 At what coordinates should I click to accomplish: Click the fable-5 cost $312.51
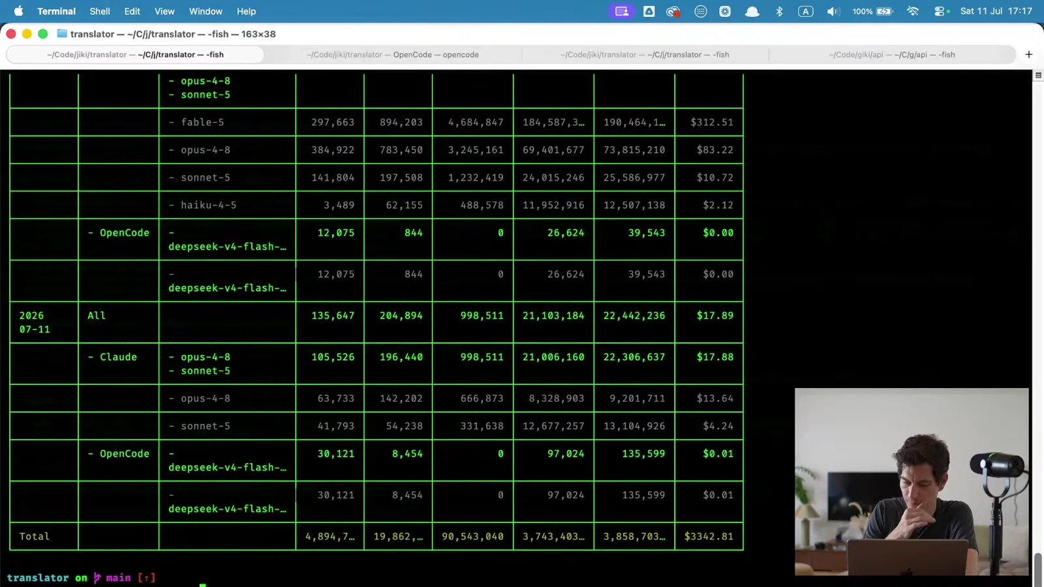[712, 123]
